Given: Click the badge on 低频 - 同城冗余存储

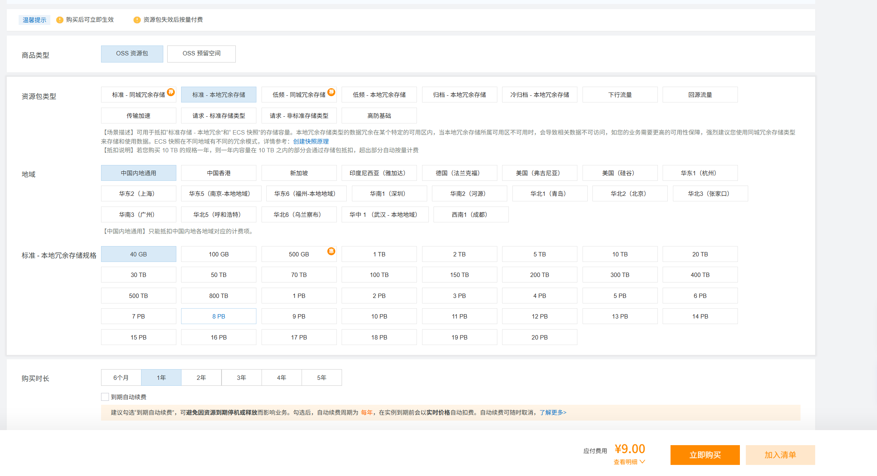Looking at the screenshot, I should point(331,92).
